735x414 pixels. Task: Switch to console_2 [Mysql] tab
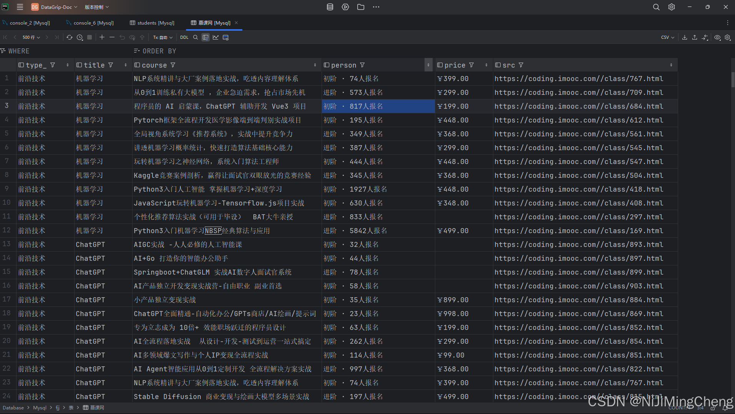26,23
